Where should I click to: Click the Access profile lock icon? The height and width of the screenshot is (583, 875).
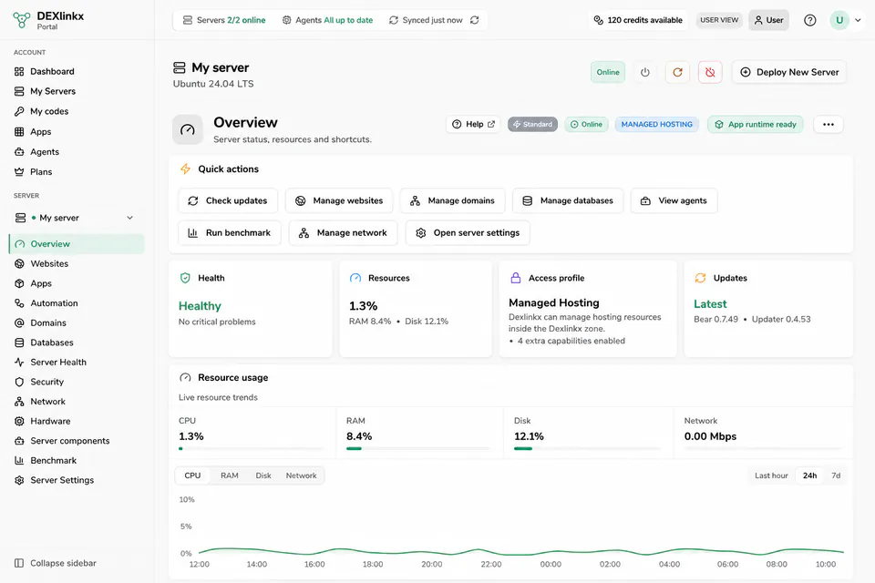pos(516,278)
